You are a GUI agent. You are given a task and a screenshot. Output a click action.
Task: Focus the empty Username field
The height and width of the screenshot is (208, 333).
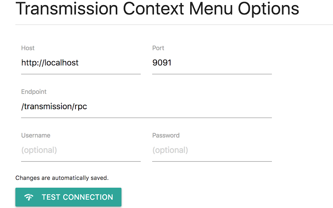pos(81,150)
